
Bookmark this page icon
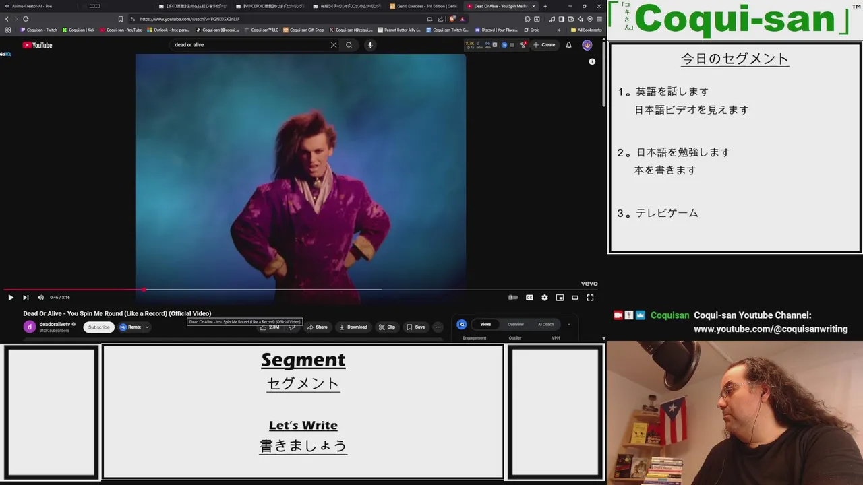tap(121, 19)
